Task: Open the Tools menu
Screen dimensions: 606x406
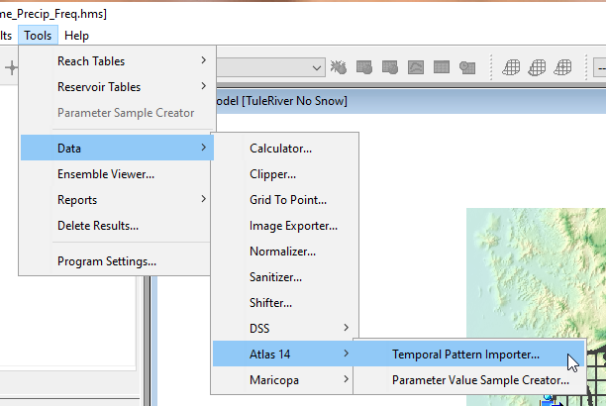Action: (x=38, y=36)
